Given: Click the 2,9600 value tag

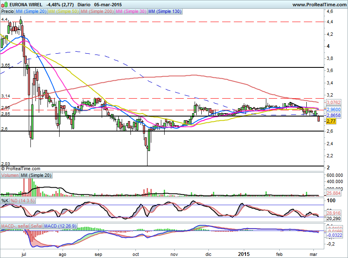Looking at the screenshot, I should [x=333, y=109].
